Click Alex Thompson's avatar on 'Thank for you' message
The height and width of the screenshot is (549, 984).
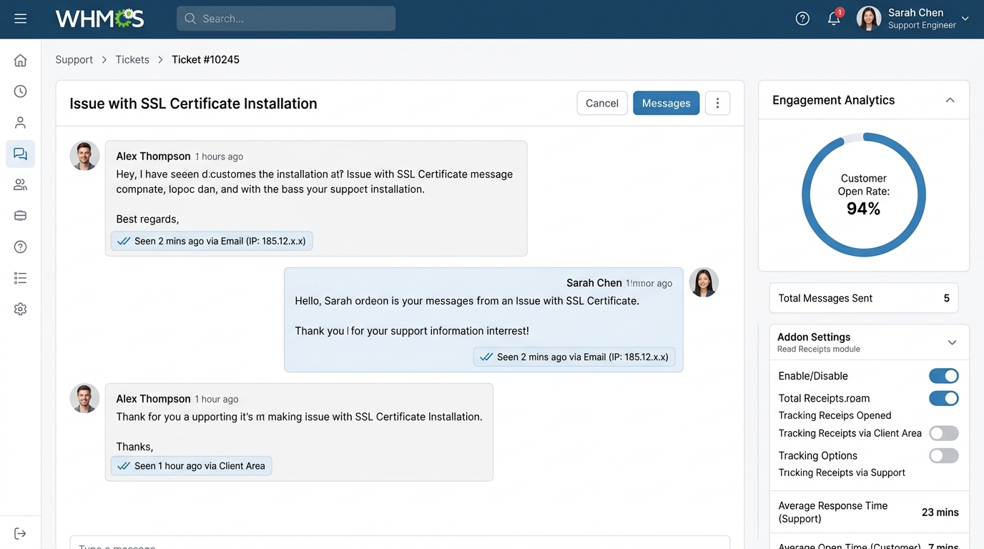coord(84,398)
